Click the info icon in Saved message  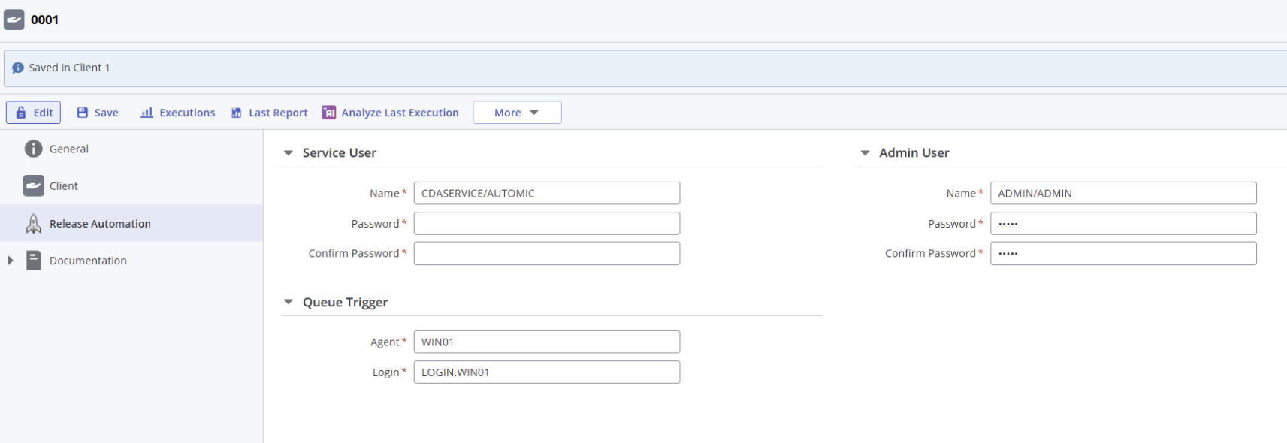click(18, 68)
